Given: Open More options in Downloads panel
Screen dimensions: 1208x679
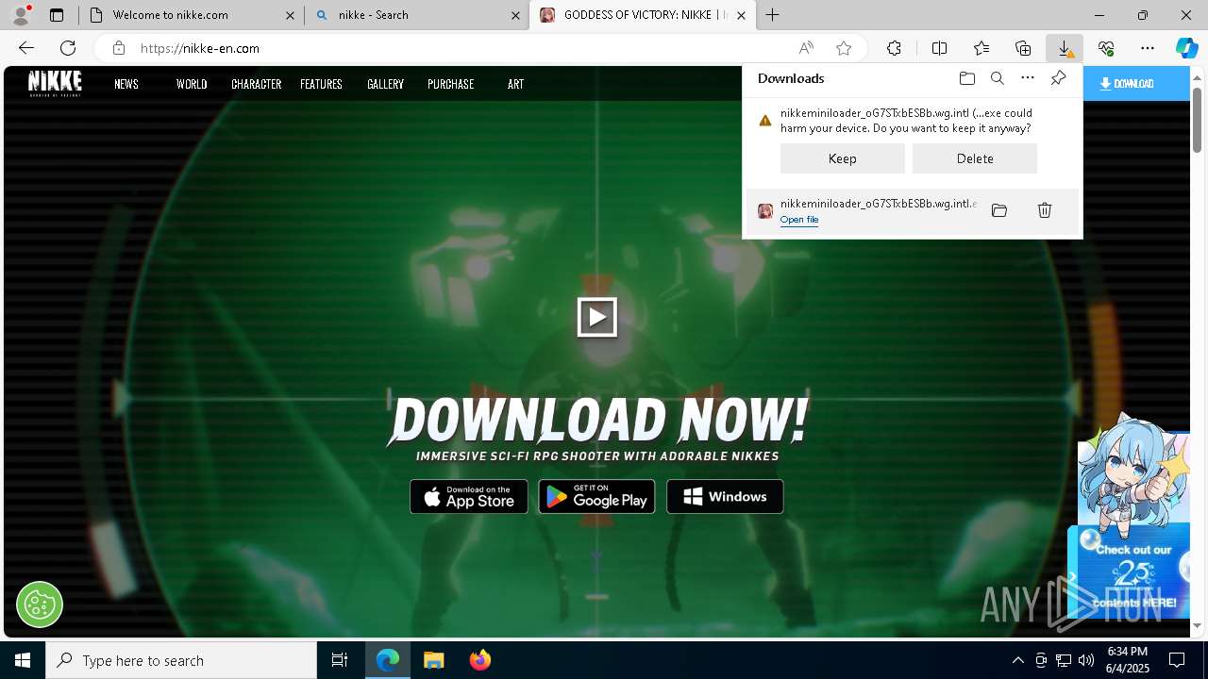Looking at the screenshot, I should pos(1028,78).
